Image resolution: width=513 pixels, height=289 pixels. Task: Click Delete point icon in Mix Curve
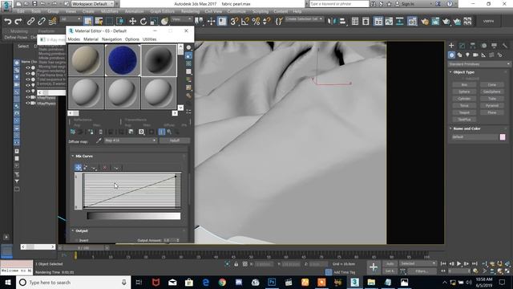(105, 168)
